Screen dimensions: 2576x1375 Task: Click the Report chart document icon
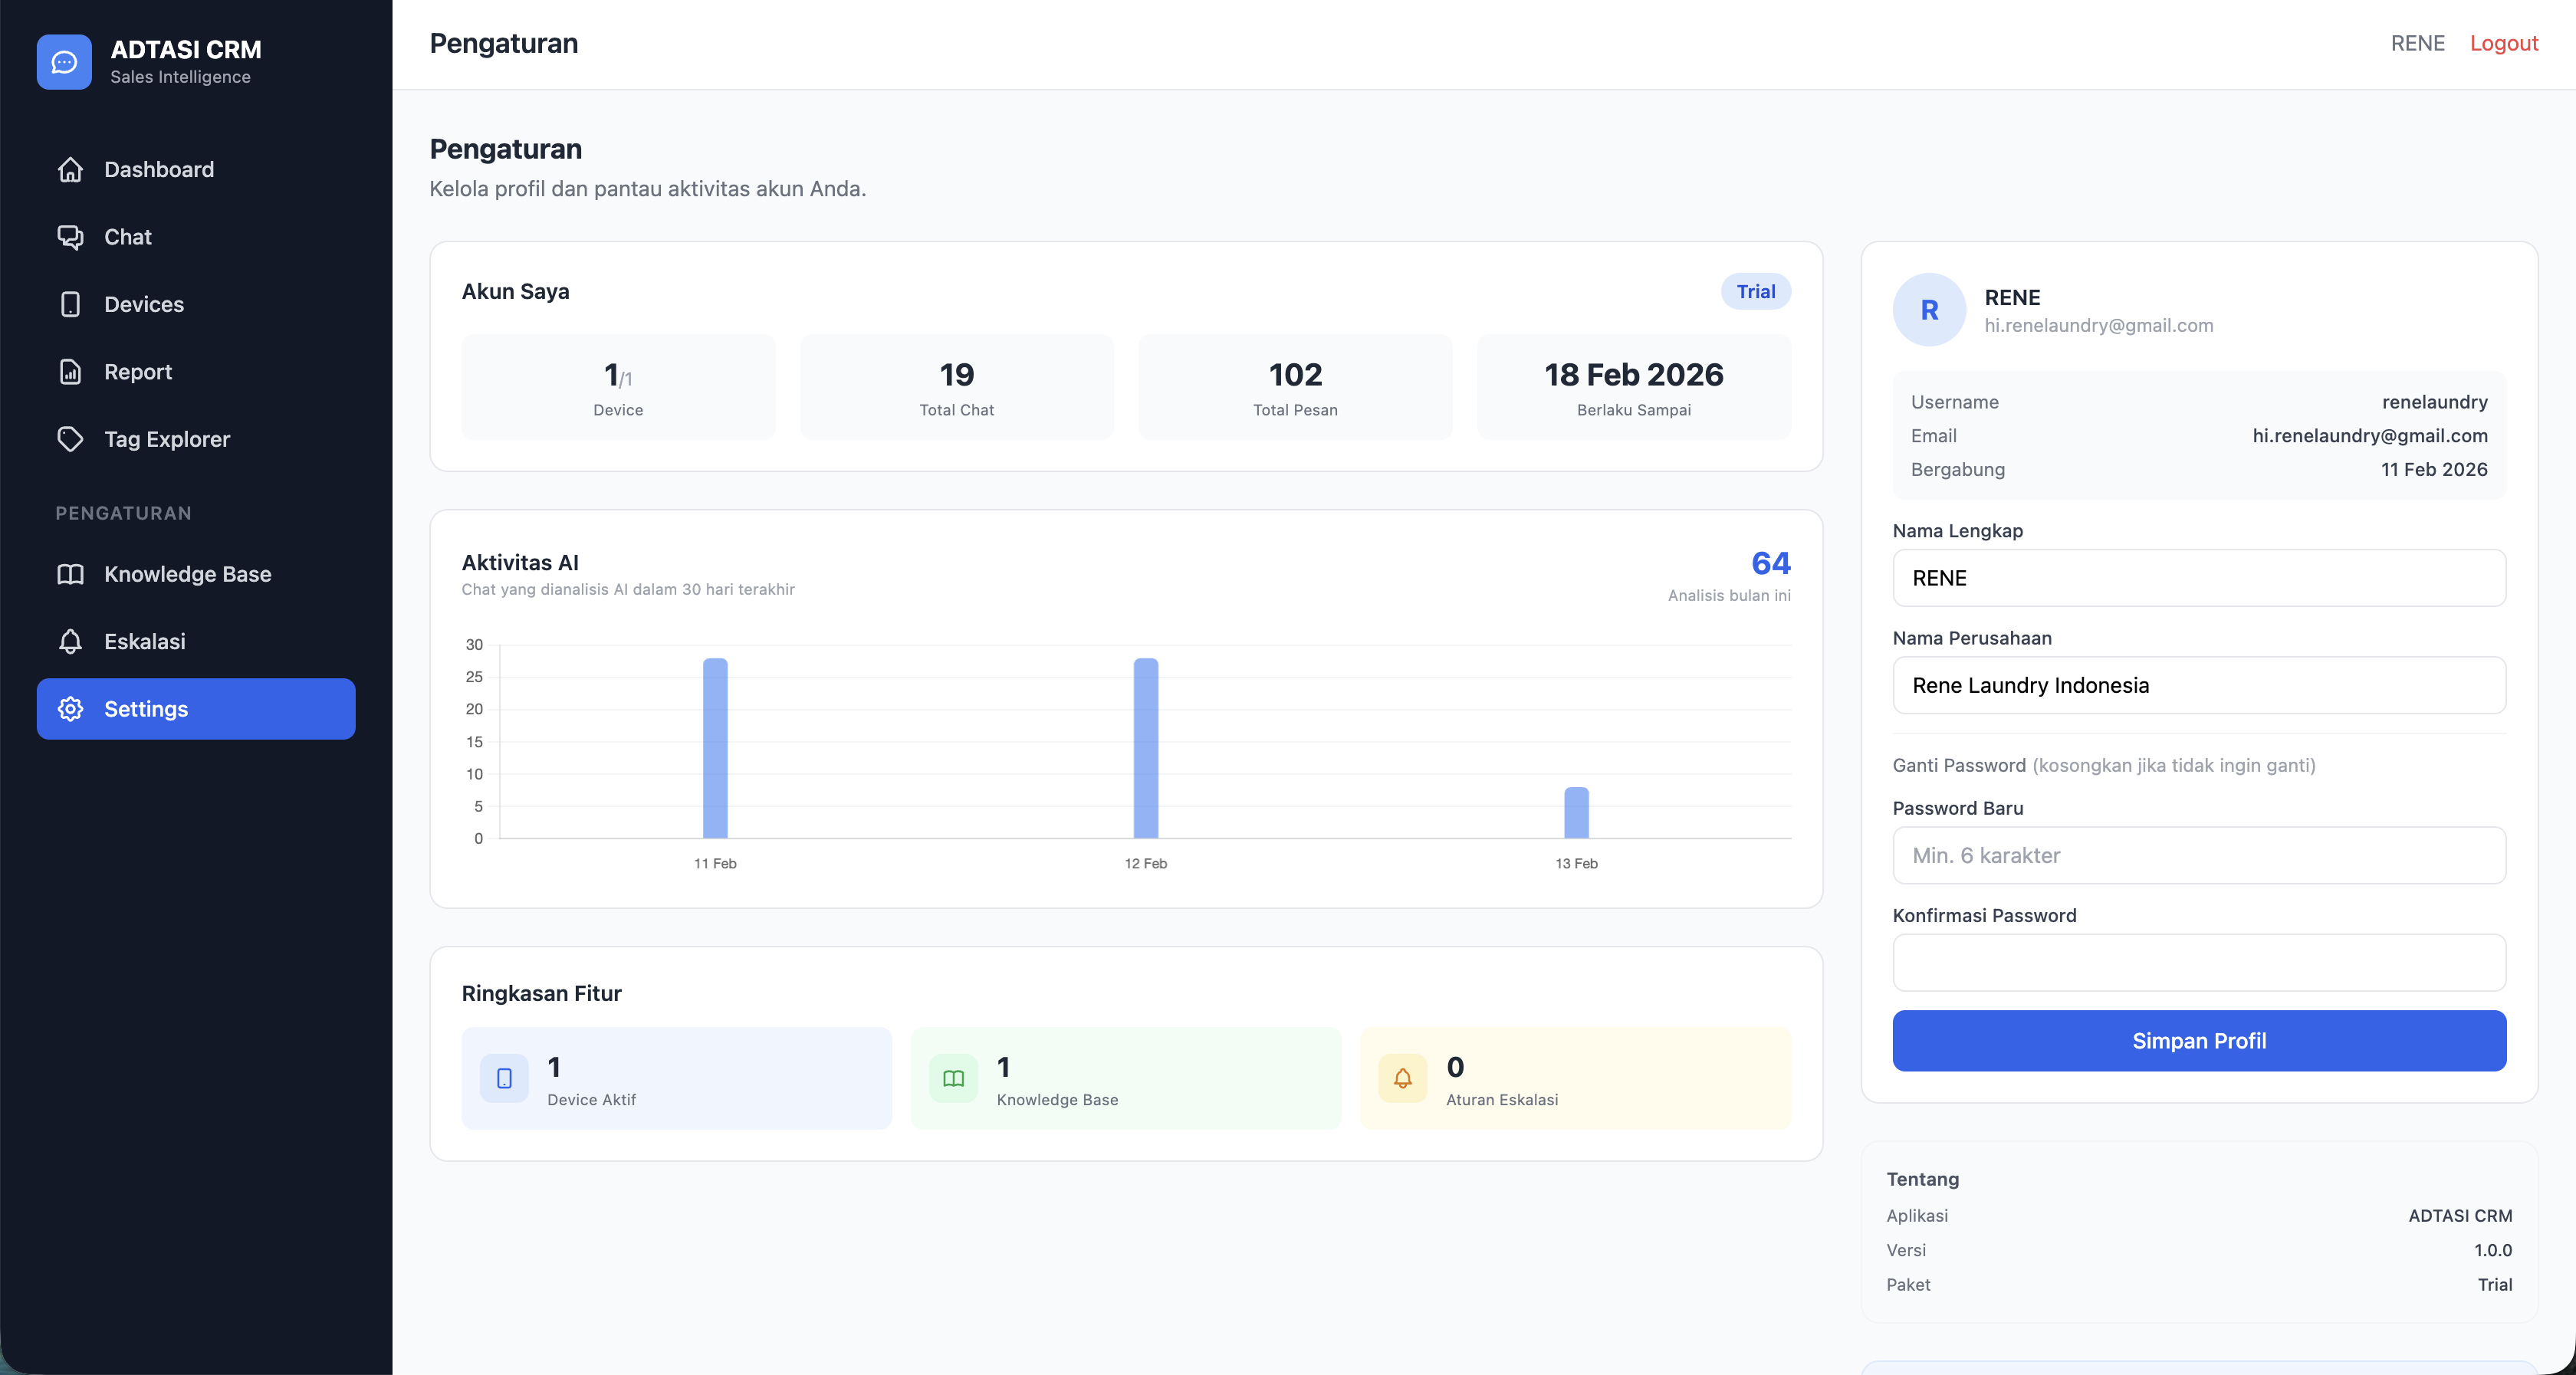click(70, 372)
